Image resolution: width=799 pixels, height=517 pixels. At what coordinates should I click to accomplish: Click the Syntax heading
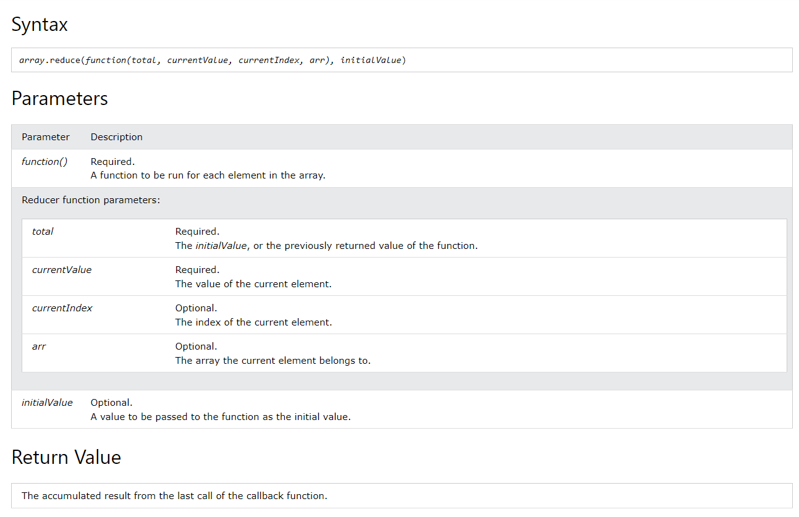pos(40,25)
